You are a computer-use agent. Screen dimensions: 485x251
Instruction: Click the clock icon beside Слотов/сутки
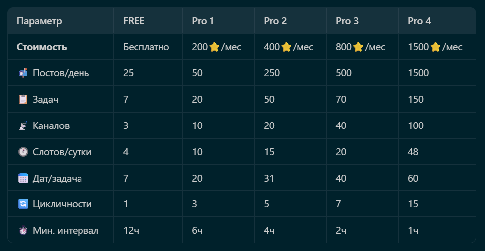tap(23, 152)
